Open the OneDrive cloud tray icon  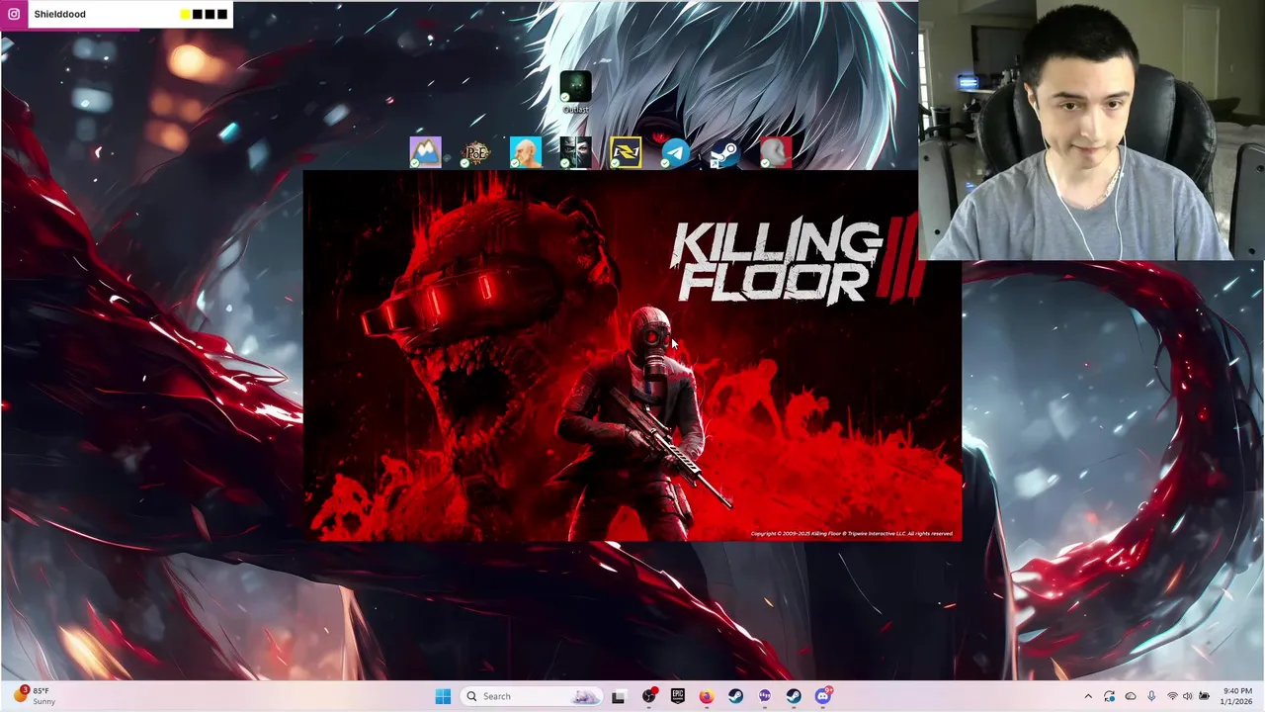1131,696
